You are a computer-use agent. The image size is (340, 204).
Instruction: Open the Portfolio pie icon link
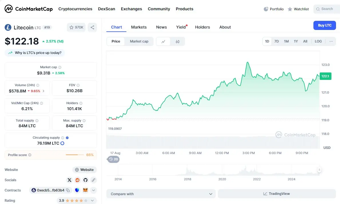click(x=274, y=9)
